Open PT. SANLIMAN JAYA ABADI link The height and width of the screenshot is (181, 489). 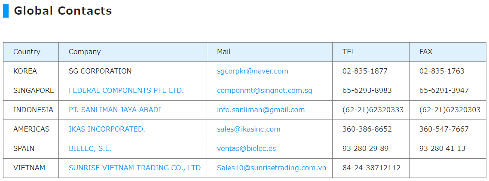[x=115, y=110]
